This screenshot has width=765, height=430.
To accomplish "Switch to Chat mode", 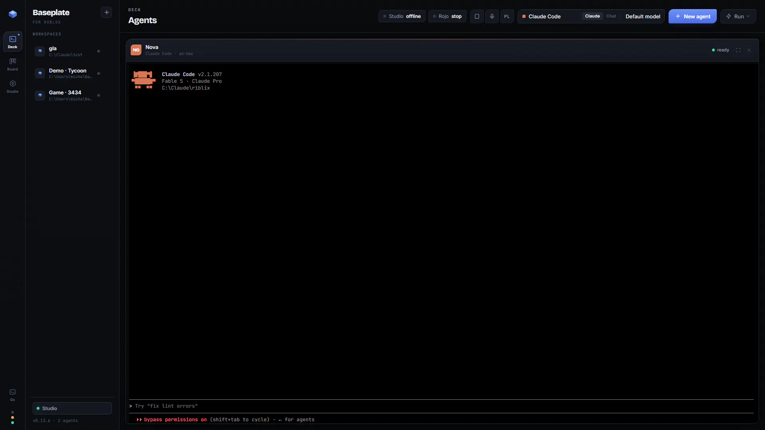I will pyautogui.click(x=611, y=16).
